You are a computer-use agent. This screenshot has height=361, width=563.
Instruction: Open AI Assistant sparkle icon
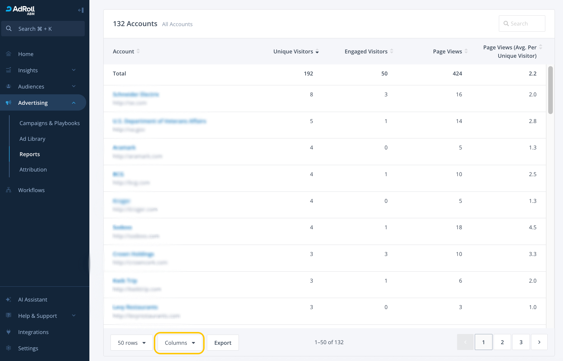9,299
